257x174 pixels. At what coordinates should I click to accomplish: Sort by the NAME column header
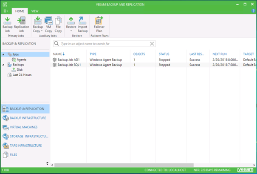point(59,54)
